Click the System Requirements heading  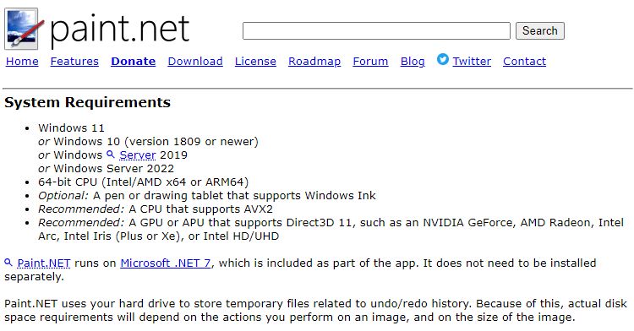[87, 102]
